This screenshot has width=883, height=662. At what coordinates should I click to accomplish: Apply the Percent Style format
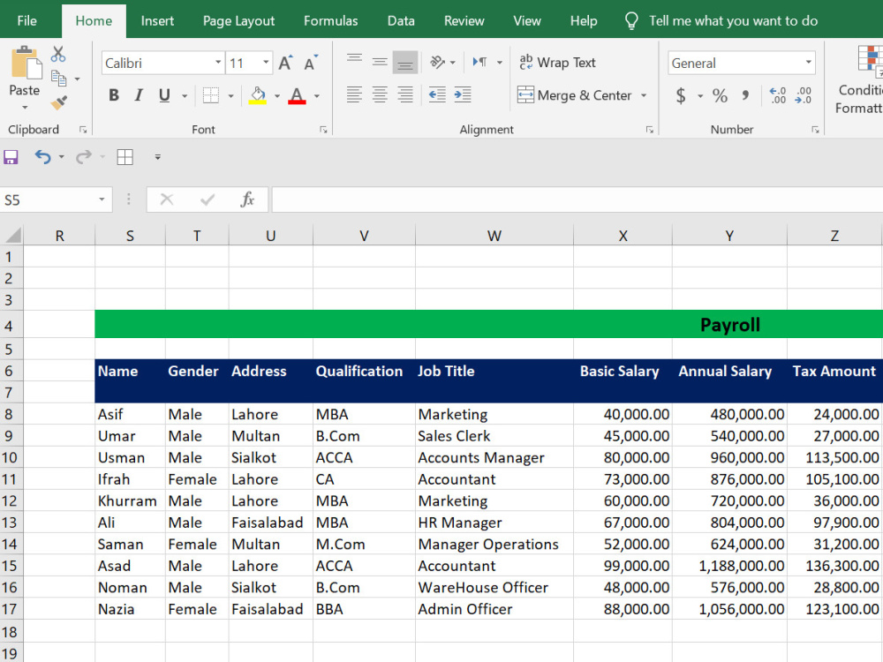tap(720, 94)
